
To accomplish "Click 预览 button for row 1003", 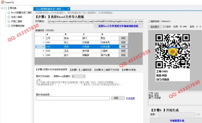I will [x=123, y=51].
